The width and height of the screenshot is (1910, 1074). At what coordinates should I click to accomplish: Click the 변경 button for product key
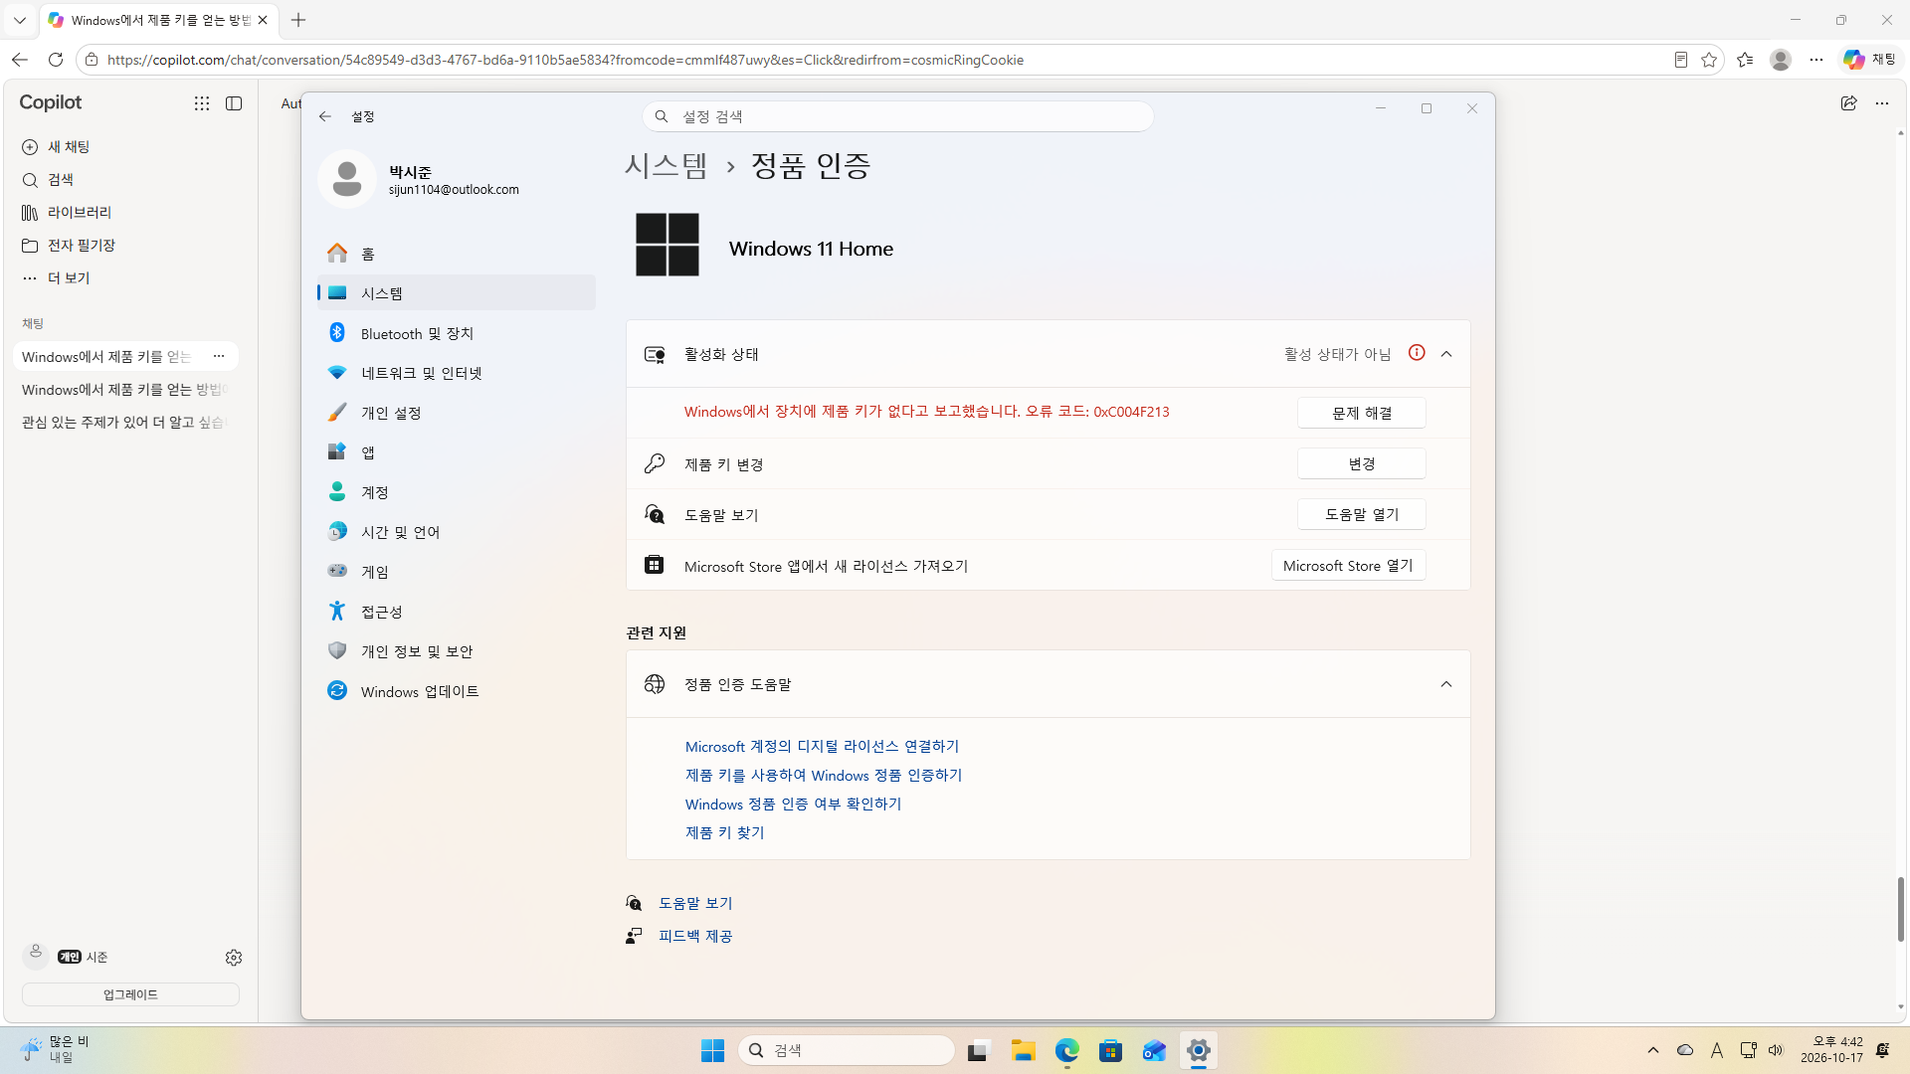coord(1362,463)
